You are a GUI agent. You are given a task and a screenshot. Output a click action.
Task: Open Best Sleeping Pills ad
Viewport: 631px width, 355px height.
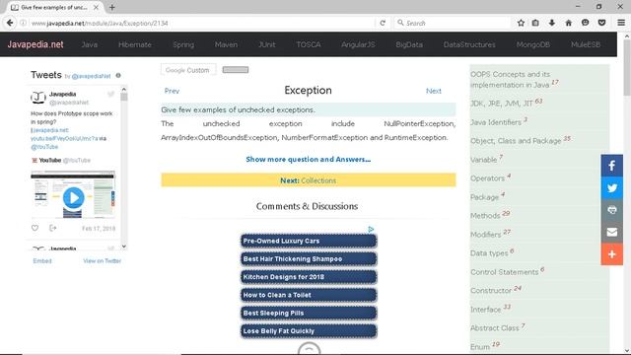pyautogui.click(x=309, y=313)
